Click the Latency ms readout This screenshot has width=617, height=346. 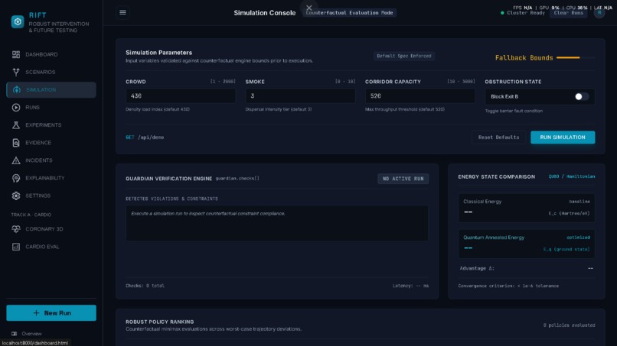pos(410,286)
